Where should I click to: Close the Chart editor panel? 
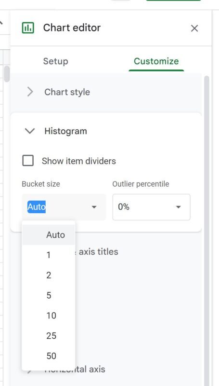[x=194, y=28]
